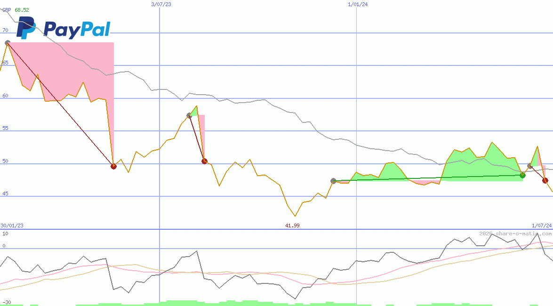
Task: Click the 41.99 low price label
Action: pyautogui.click(x=292, y=226)
